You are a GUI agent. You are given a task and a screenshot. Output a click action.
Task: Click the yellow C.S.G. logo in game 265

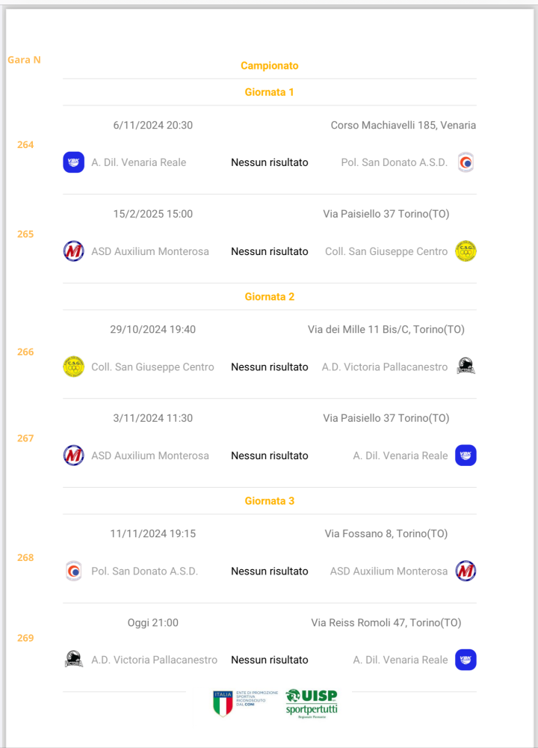[466, 251]
